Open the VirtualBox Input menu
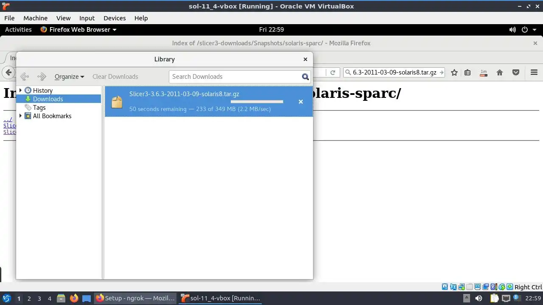Screen dimensions: 543x305 coord(87,18)
